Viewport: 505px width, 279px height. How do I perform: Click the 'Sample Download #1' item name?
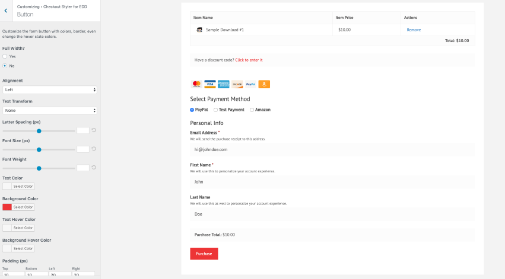[x=225, y=30]
